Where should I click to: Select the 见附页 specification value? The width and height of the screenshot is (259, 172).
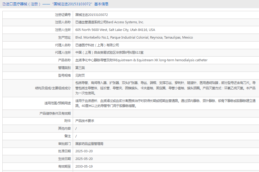(80, 75)
